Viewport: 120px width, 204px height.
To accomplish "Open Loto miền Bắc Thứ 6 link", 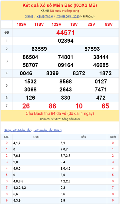I will tap(47, 130).
